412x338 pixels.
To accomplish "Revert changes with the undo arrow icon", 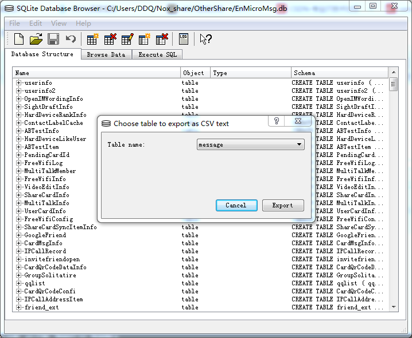I will coord(71,39).
